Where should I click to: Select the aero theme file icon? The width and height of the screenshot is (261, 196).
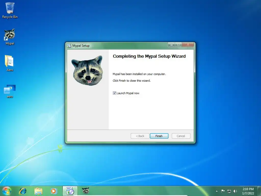click(10, 91)
